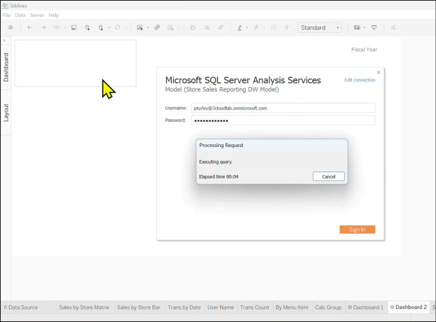Open the vertical Layout side tab
The image size is (436, 322).
coord(6,113)
